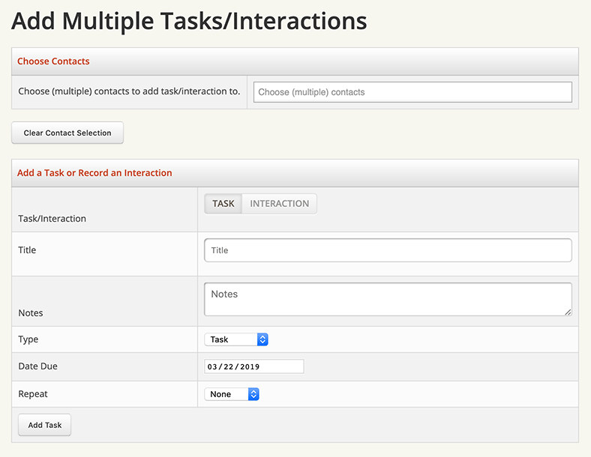Screen dimensions: 591x457
Task: Click the month portion of Date Due
Action: click(212, 366)
